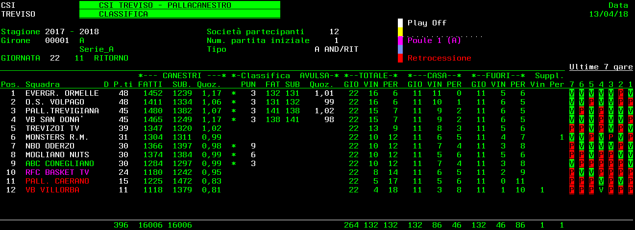Viewport: 635px width, 230px height.
Task: Select the VB VILLORBA team at position 12
Action: 52,190
